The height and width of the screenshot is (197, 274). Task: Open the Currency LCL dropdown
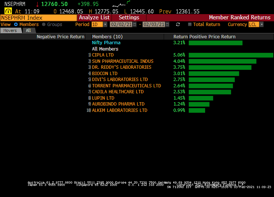(x=256, y=25)
